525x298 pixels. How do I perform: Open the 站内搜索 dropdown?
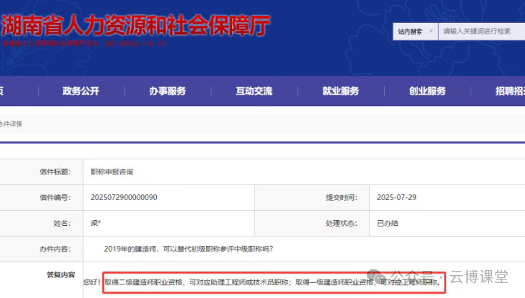415,31
